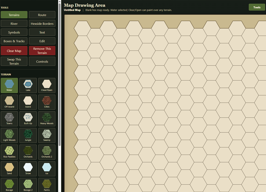266x192 pixels.
Task: Click the Untitled Map name
Action: [x=72, y=10]
